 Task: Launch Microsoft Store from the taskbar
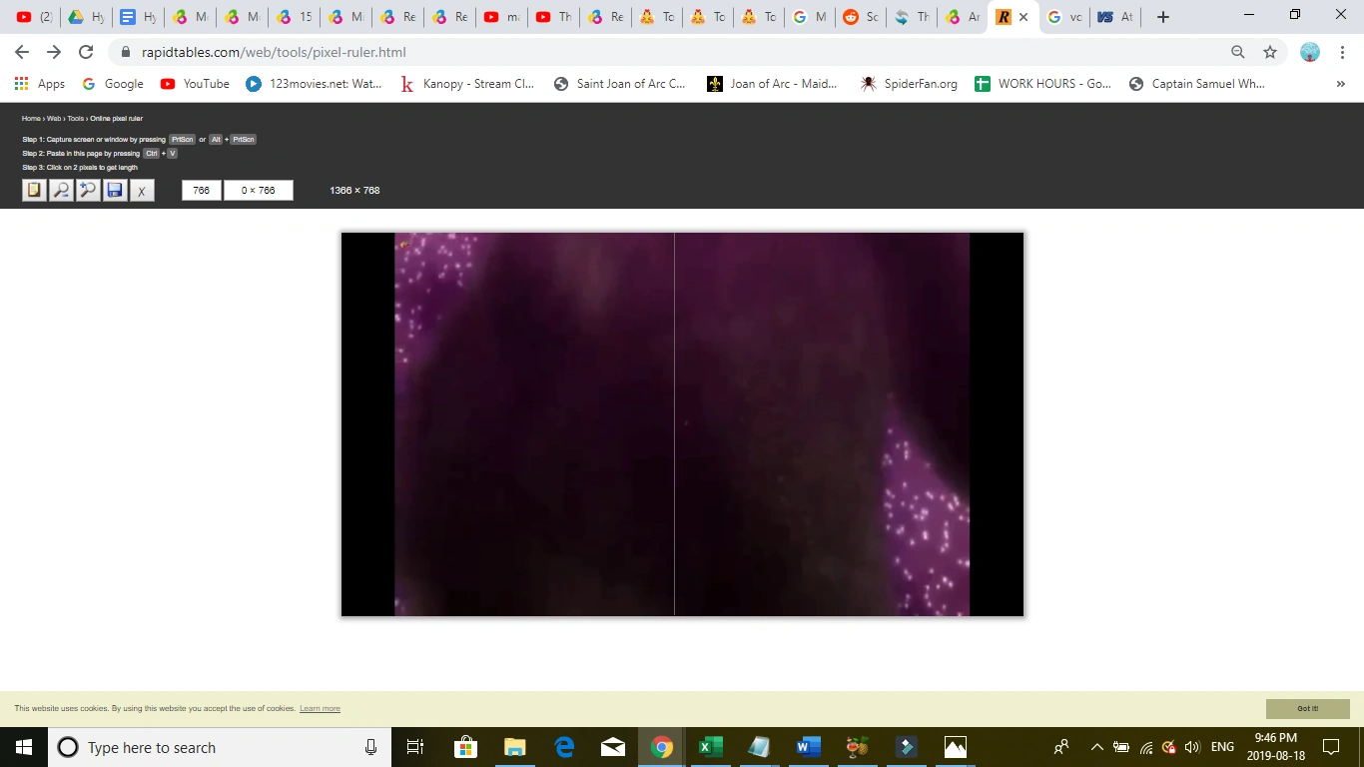[465, 747]
